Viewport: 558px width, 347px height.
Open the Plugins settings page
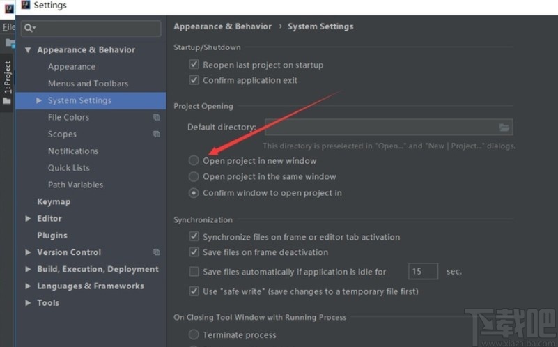[x=52, y=236]
